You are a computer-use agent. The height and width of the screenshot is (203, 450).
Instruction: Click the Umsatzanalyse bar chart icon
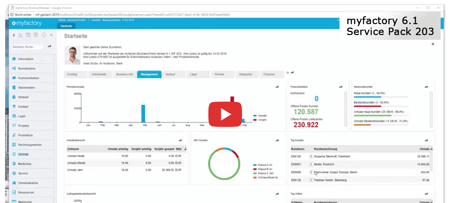(x=14, y=183)
